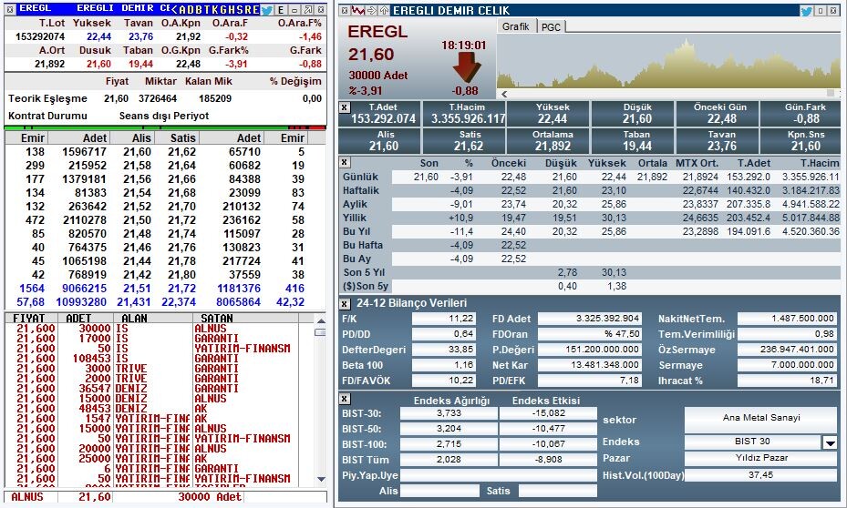Image resolution: width=847 pixels, height=508 pixels.
Task: Close the Endeks Ağırlığı panel with its x
Action: click(x=344, y=399)
